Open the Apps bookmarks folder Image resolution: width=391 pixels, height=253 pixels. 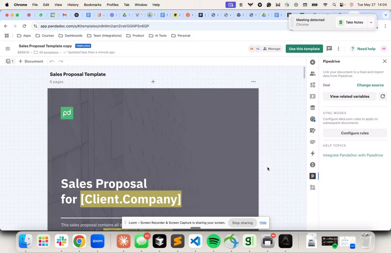[24, 36]
